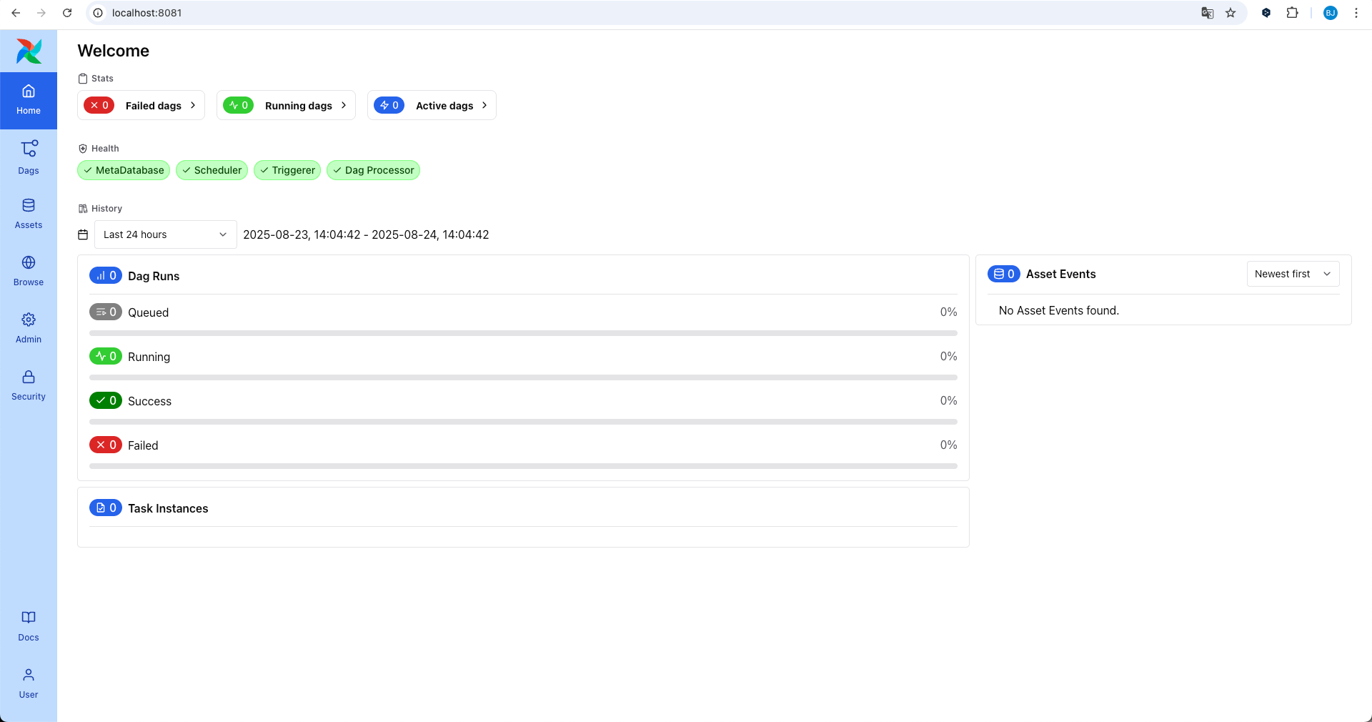Open the Docs book menu
Image resolution: width=1372 pixels, height=722 pixels.
click(x=29, y=625)
